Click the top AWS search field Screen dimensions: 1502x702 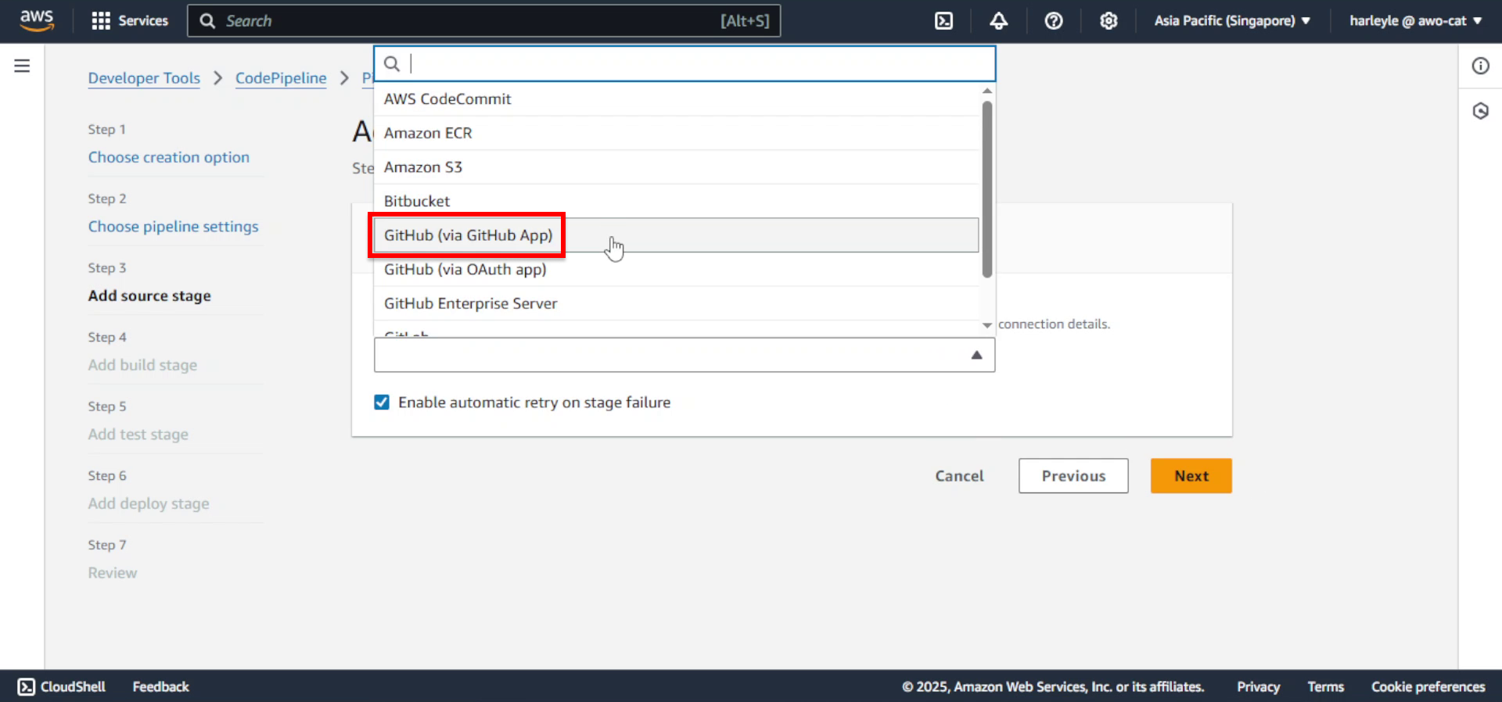pyautogui.click(x=483, y=21)
